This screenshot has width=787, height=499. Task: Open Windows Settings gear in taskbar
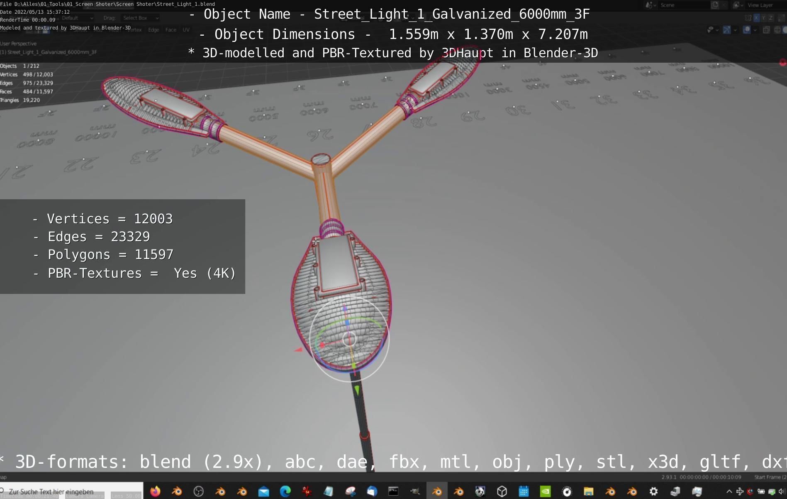(x=653, y=492)
